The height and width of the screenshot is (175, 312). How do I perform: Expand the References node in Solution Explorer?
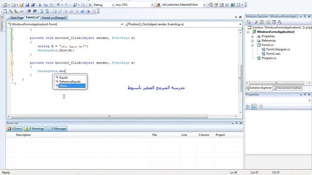pyautogui.click(x=253, y=41)
